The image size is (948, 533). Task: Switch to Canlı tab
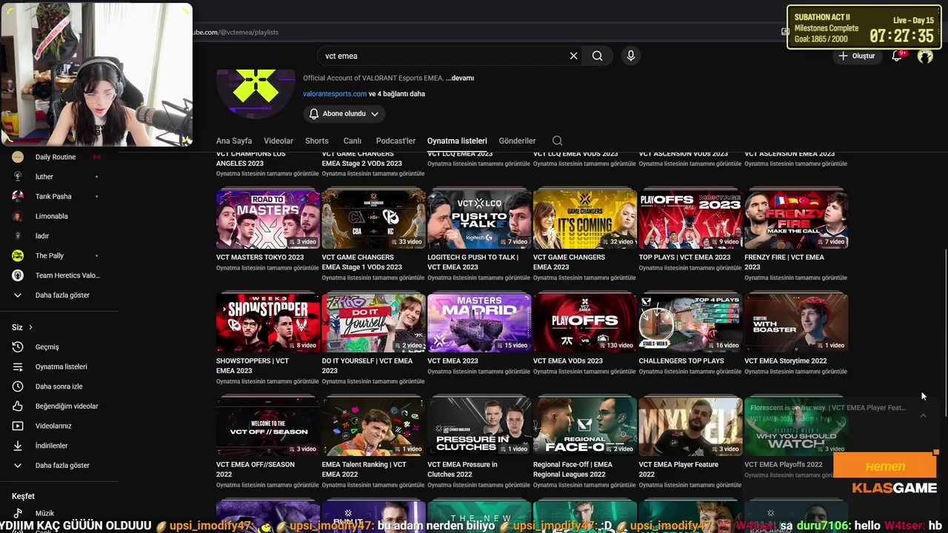point(352,141)
